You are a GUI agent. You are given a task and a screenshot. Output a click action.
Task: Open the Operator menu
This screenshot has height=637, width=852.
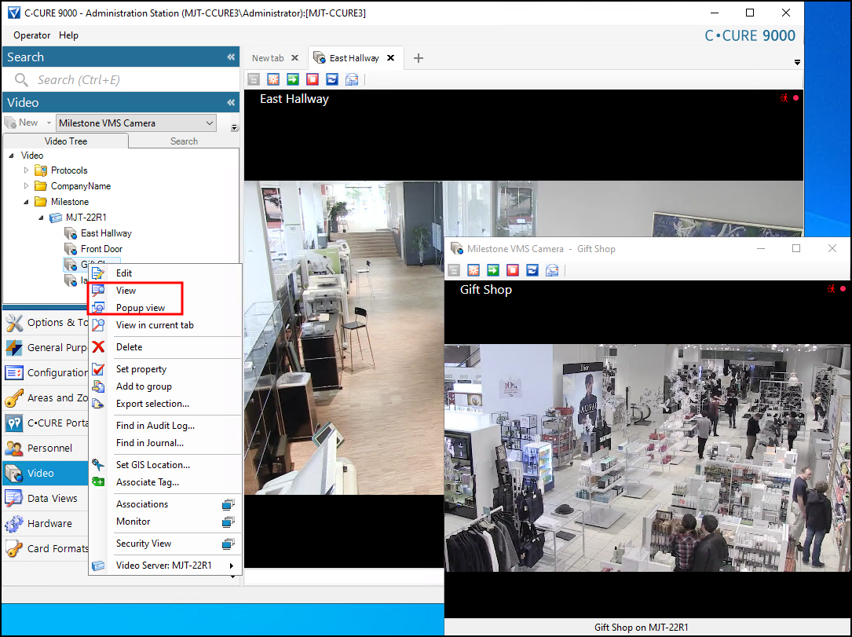pos(31,35)
